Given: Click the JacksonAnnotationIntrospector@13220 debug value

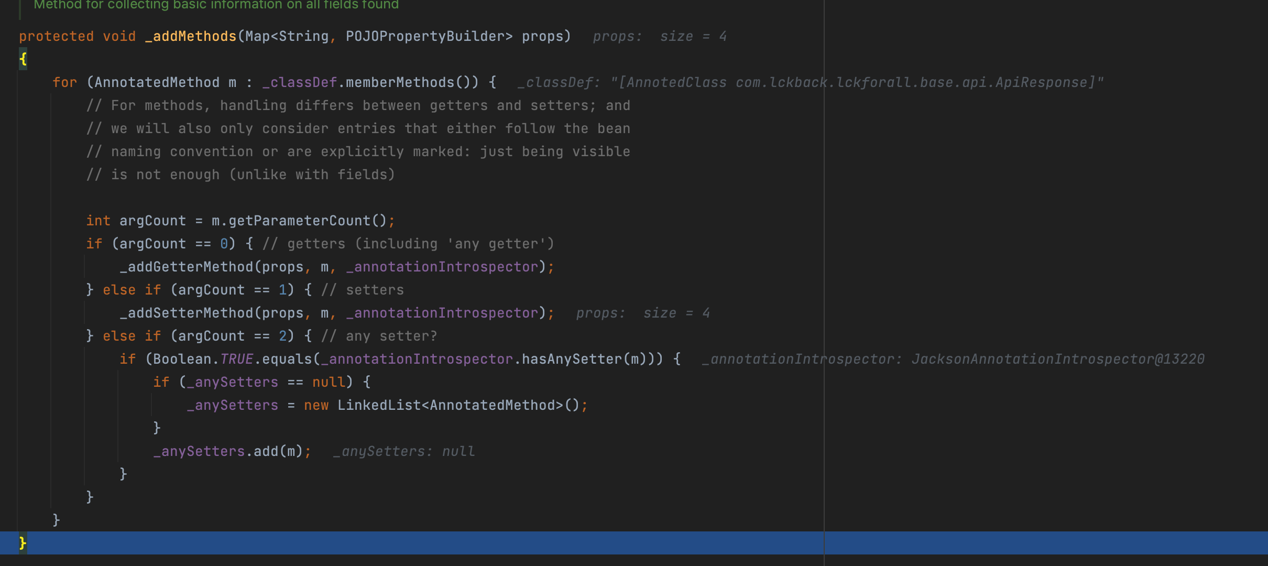Looking at the screenshot, I should [1057, 359].
